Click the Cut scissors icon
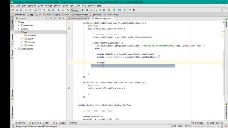 [x=36, y=10]
